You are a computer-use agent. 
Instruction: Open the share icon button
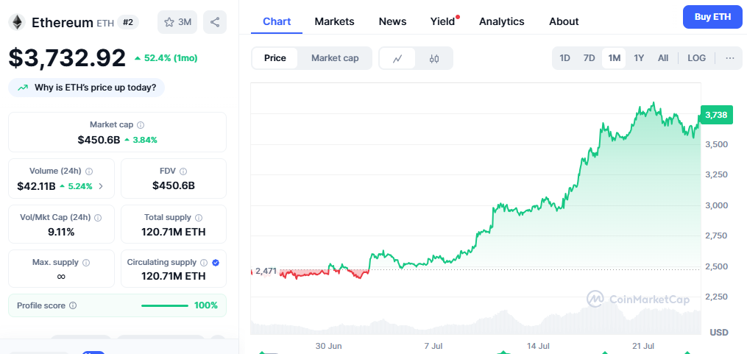click(215, 22)
